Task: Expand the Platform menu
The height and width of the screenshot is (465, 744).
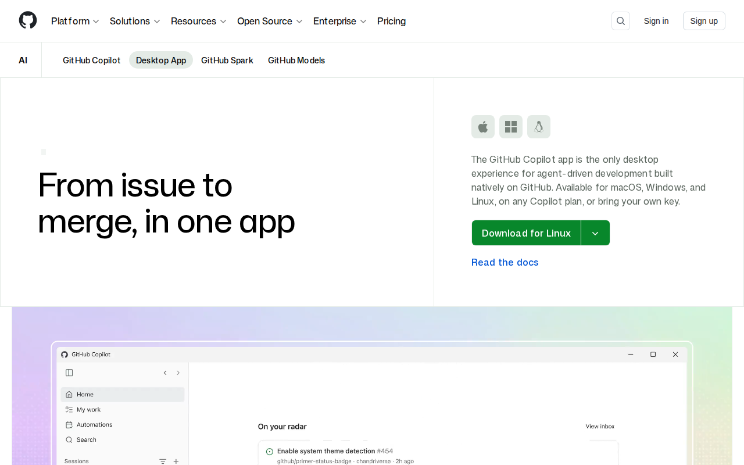Action: point(75,21)
